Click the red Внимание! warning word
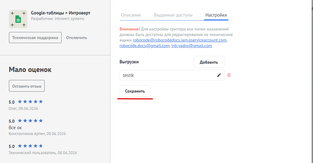This screenshot has height=163, width=313. [130, 29]
